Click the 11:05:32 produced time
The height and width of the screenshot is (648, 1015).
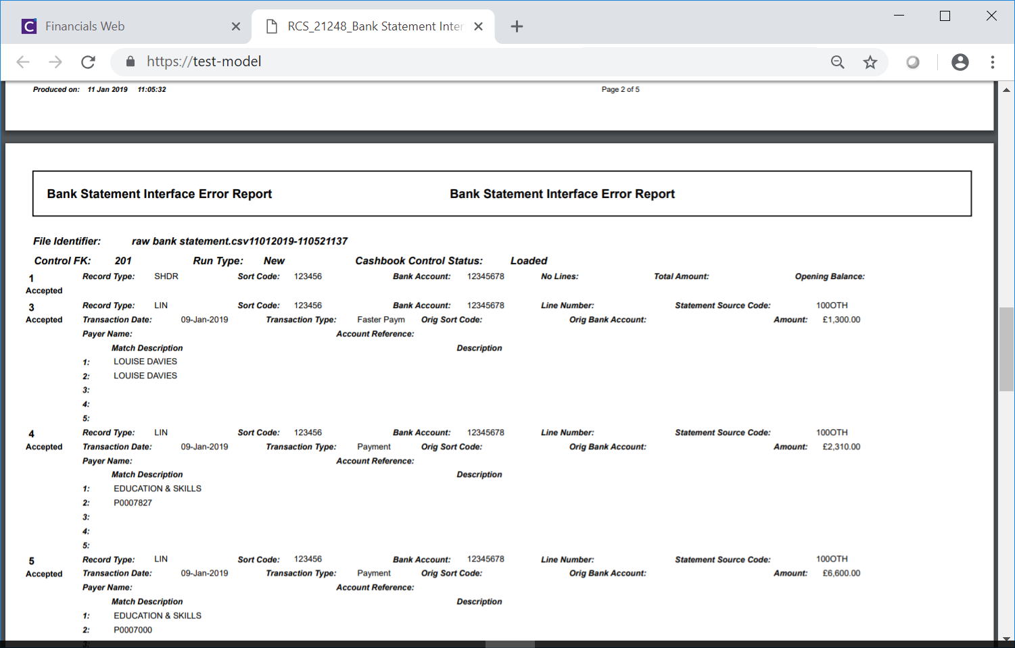coord(152,89)
